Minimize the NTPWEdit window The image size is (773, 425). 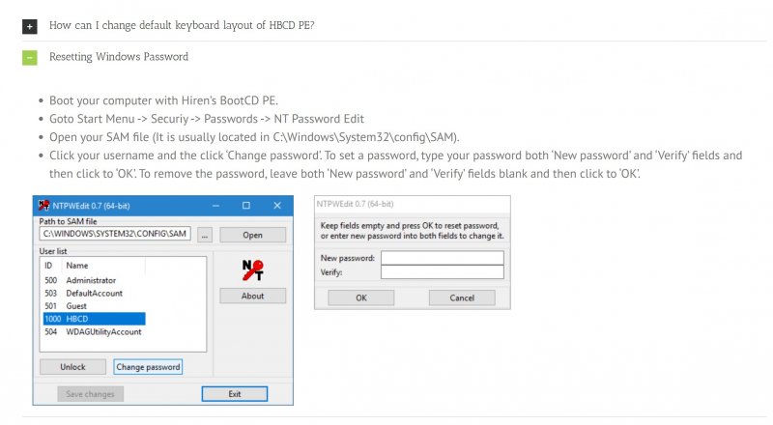pos(215,206)
